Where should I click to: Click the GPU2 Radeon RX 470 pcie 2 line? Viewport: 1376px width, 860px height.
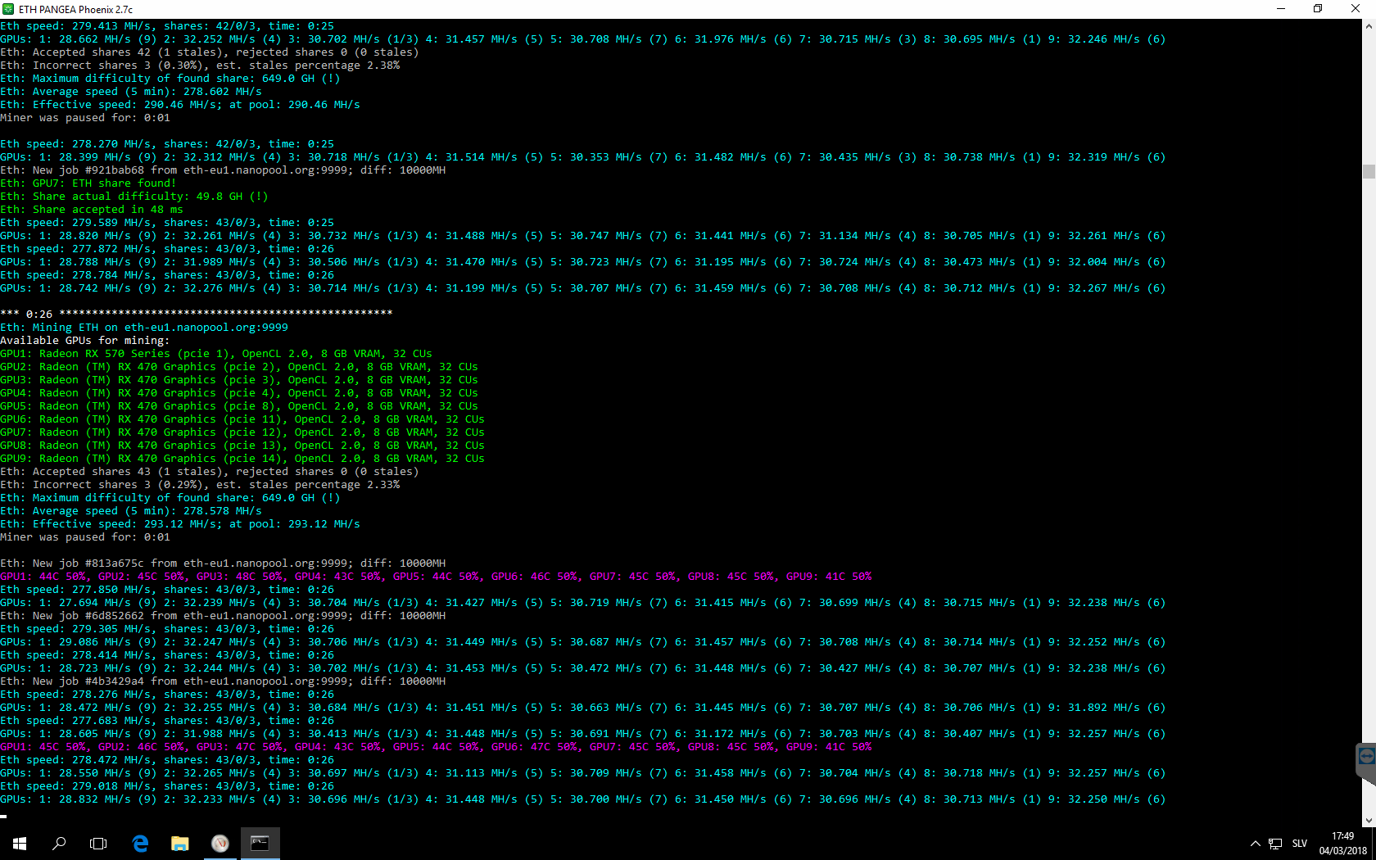(x=239, y=367)
